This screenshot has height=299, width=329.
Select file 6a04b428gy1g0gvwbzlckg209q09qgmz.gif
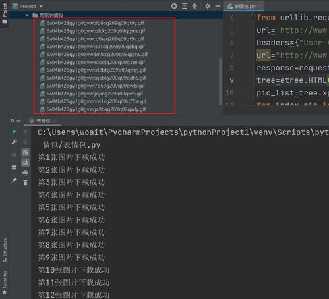pyautogui.click(x=96, y=31)
